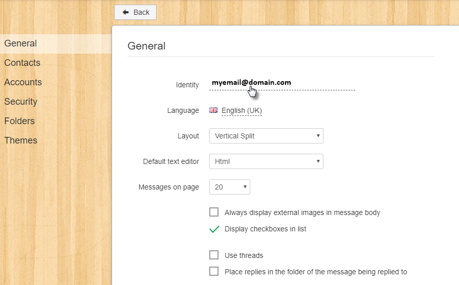Open the Layout Vertical Split dropdown
459x285 pixels.
tap(266, 136)
